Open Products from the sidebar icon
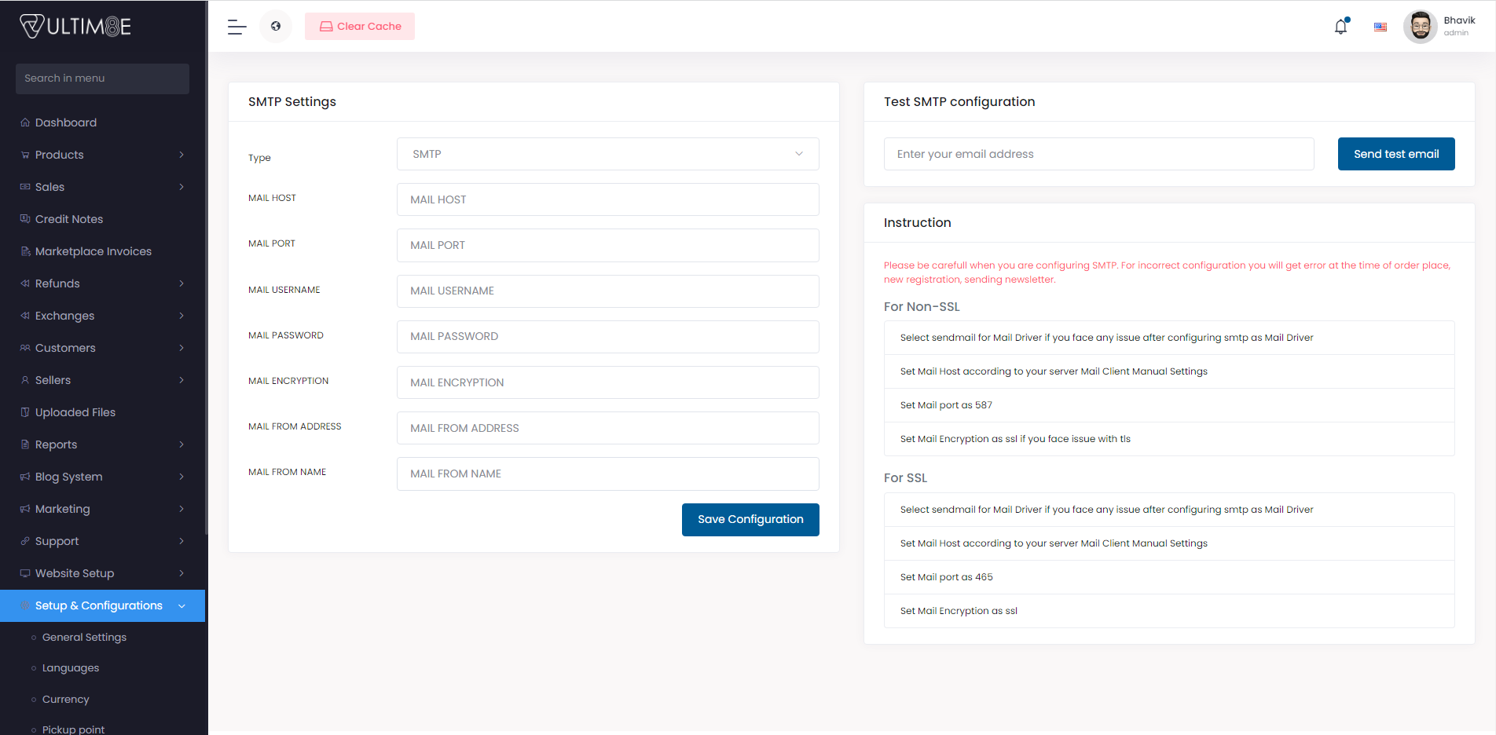Image resolution: width=1496 pixels, height=735 pixels. coord(24,155)
